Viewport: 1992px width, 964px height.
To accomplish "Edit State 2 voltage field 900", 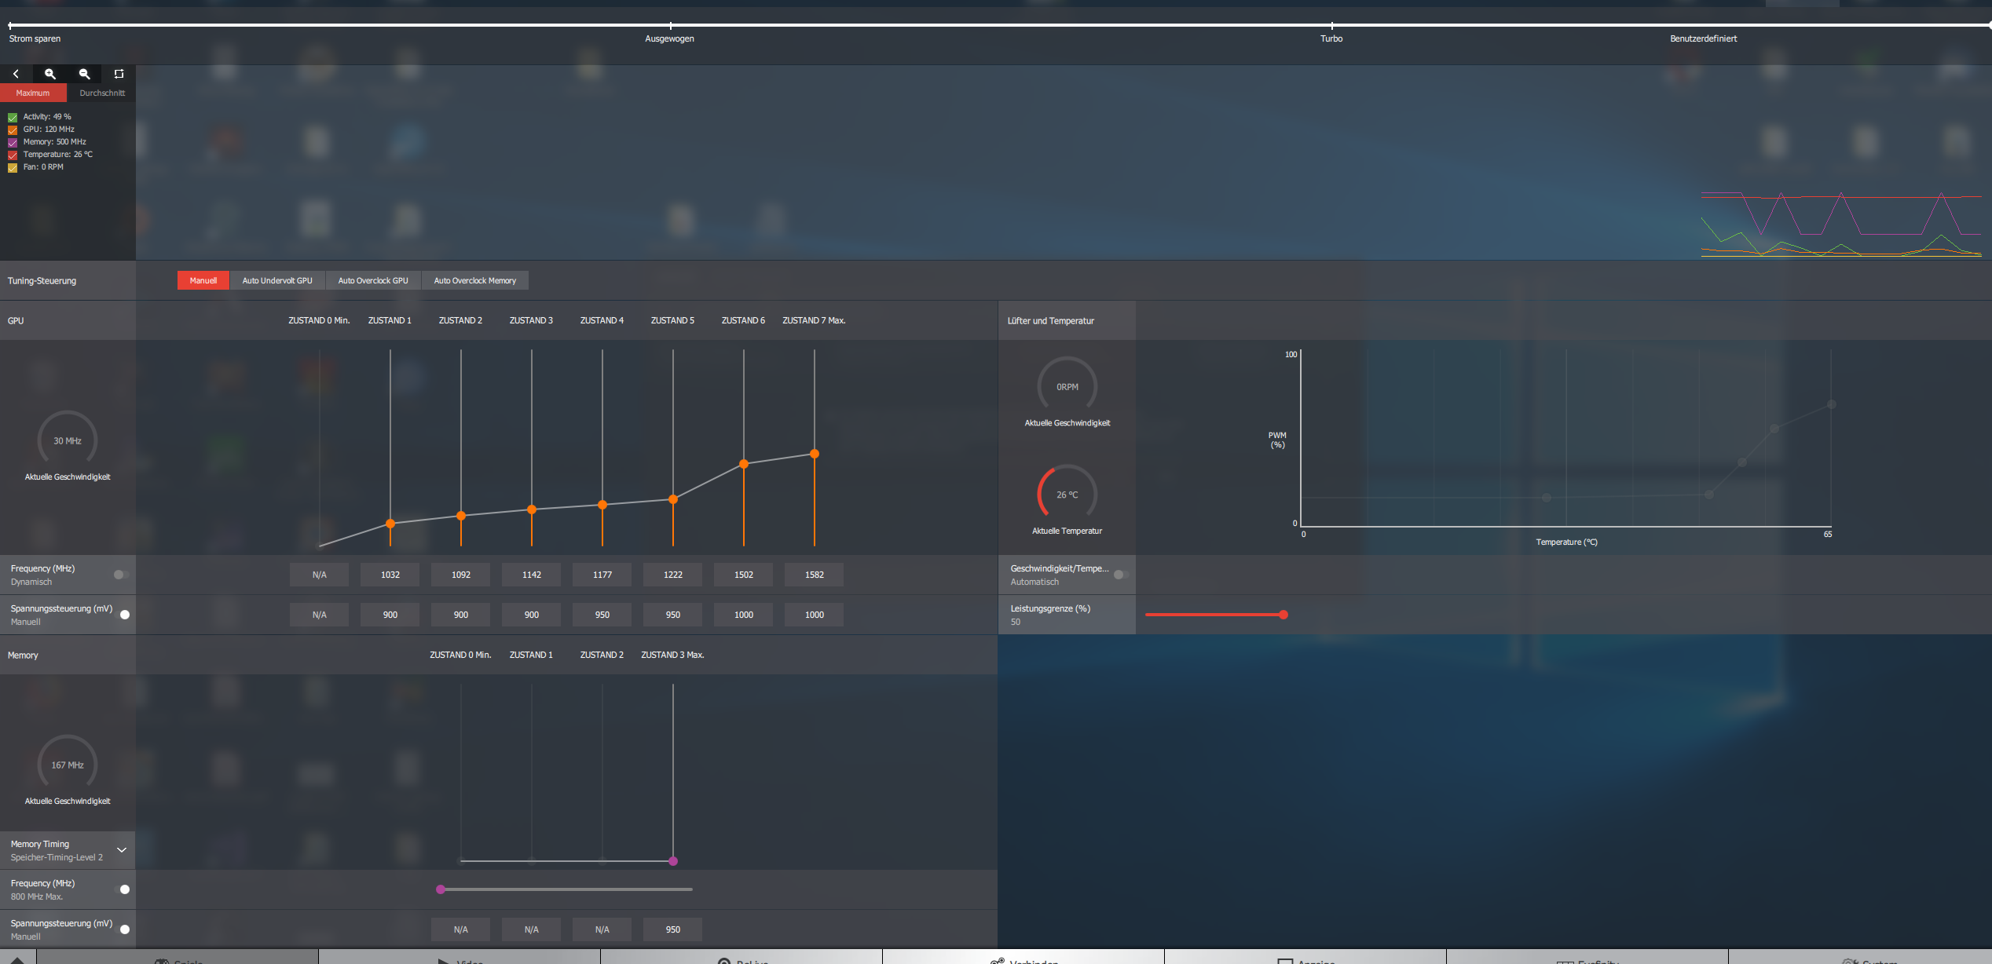I will [x=461, y=615].
